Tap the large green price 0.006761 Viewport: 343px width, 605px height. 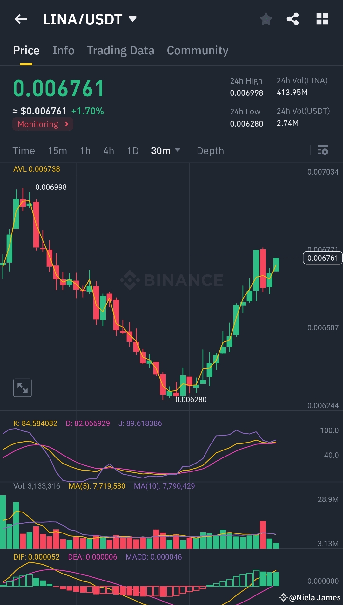pyautogui.click(x=59, y=88)
